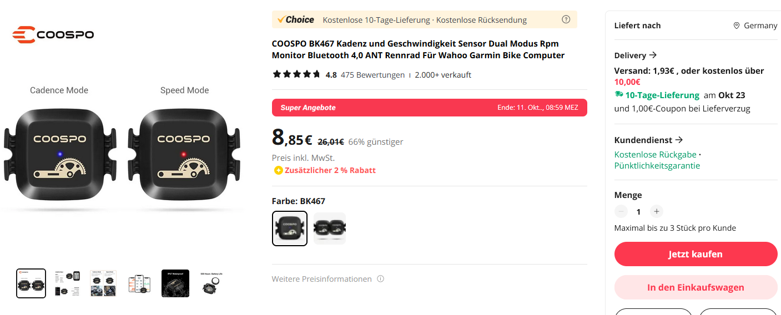Select the IP67 Waterproof thumbnail
Image resolution: width=781 pixels, height=315 pixels.
click(175, 283)
